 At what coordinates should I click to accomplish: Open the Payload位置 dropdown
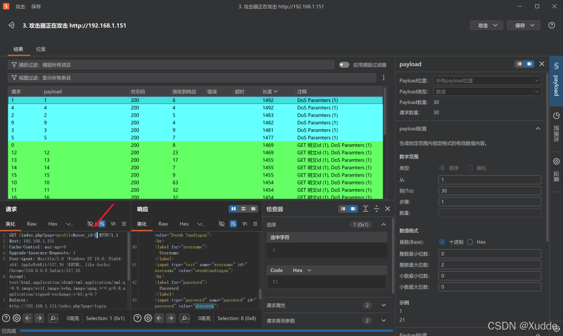click(487, 80)
